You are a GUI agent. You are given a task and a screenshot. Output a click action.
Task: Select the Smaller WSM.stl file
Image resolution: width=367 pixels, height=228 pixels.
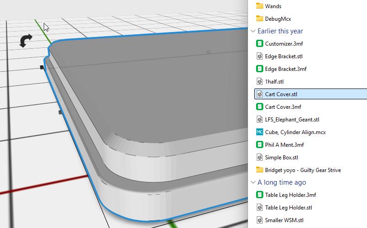pos(284,220)
